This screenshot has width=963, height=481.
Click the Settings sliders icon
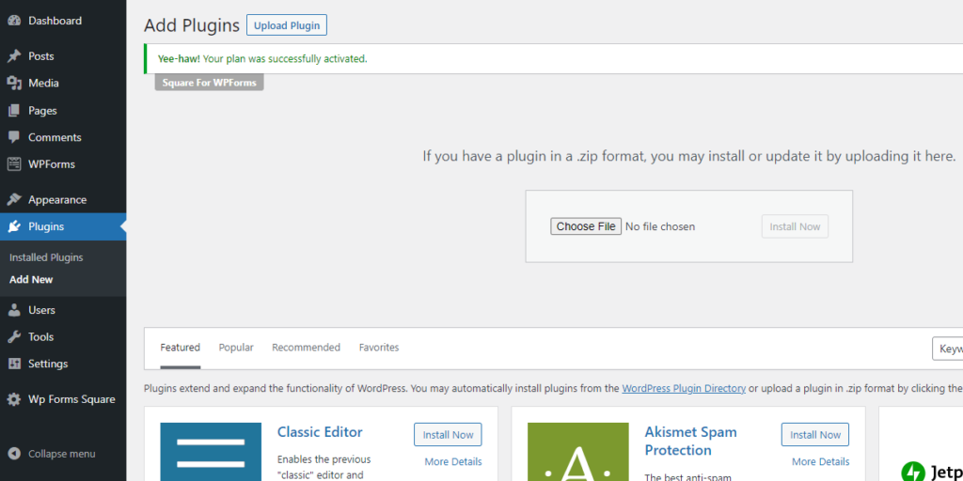[x=13, y=364]
